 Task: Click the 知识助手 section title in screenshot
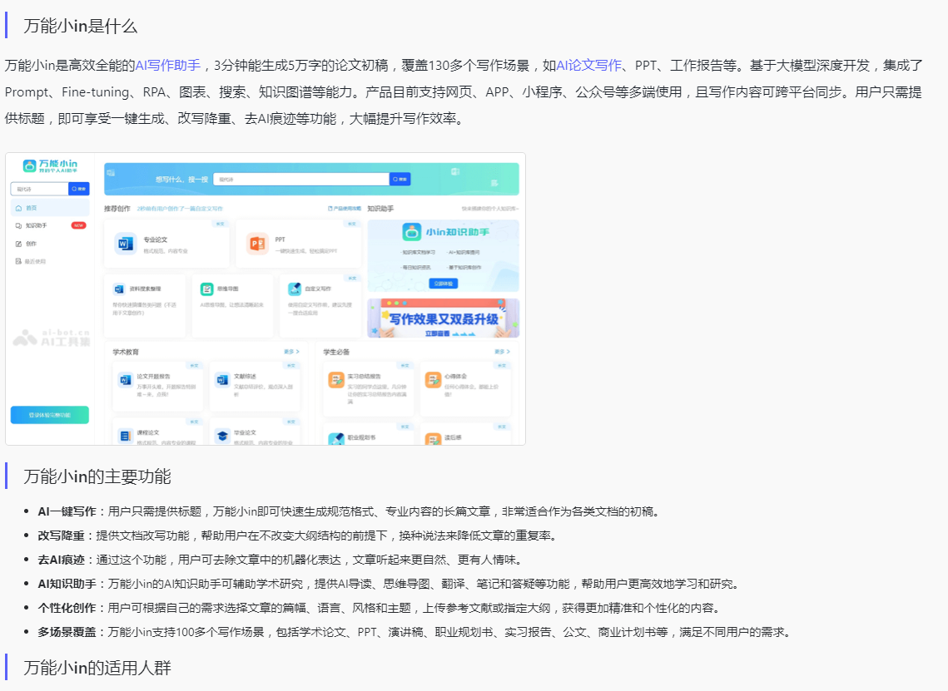[x=380, y=209]
